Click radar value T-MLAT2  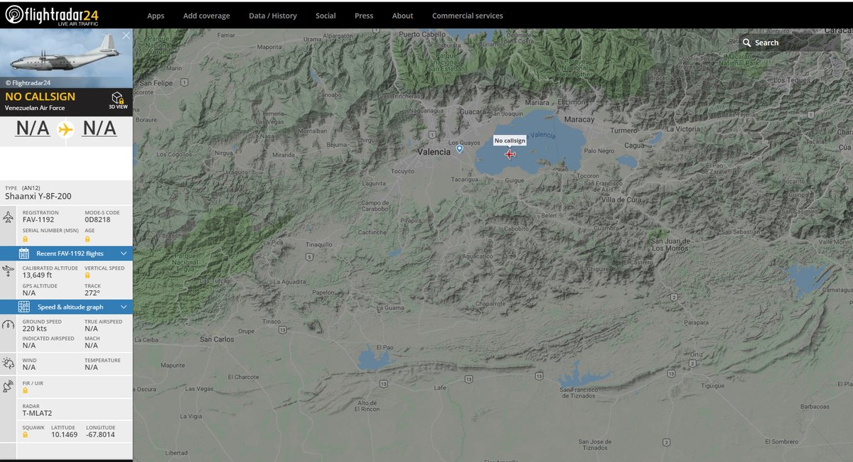click(x=36, y=413)
